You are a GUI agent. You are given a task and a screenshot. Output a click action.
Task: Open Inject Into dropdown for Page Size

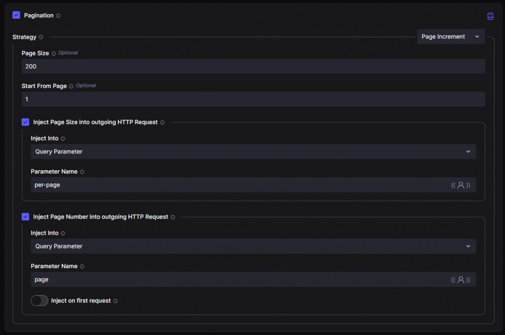253,152
